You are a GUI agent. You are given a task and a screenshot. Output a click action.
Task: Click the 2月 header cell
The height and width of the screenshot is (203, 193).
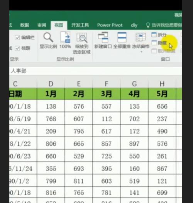[79, 94]
